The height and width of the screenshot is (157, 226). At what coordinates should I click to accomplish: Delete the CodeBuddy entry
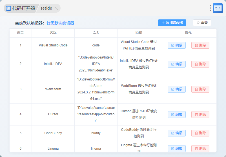[200, 133]
